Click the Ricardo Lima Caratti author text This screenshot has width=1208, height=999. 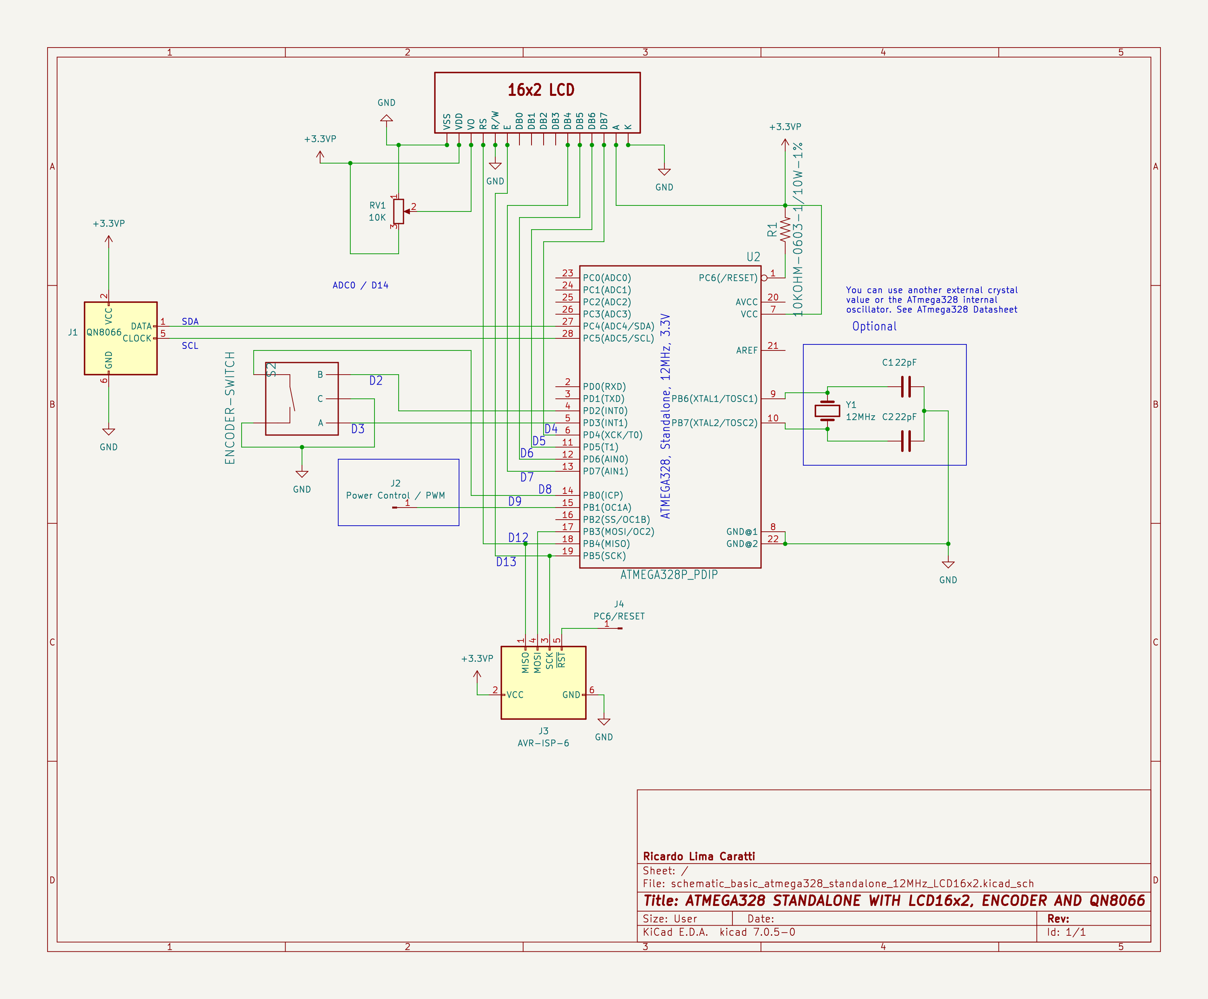[x=699, y=856]
